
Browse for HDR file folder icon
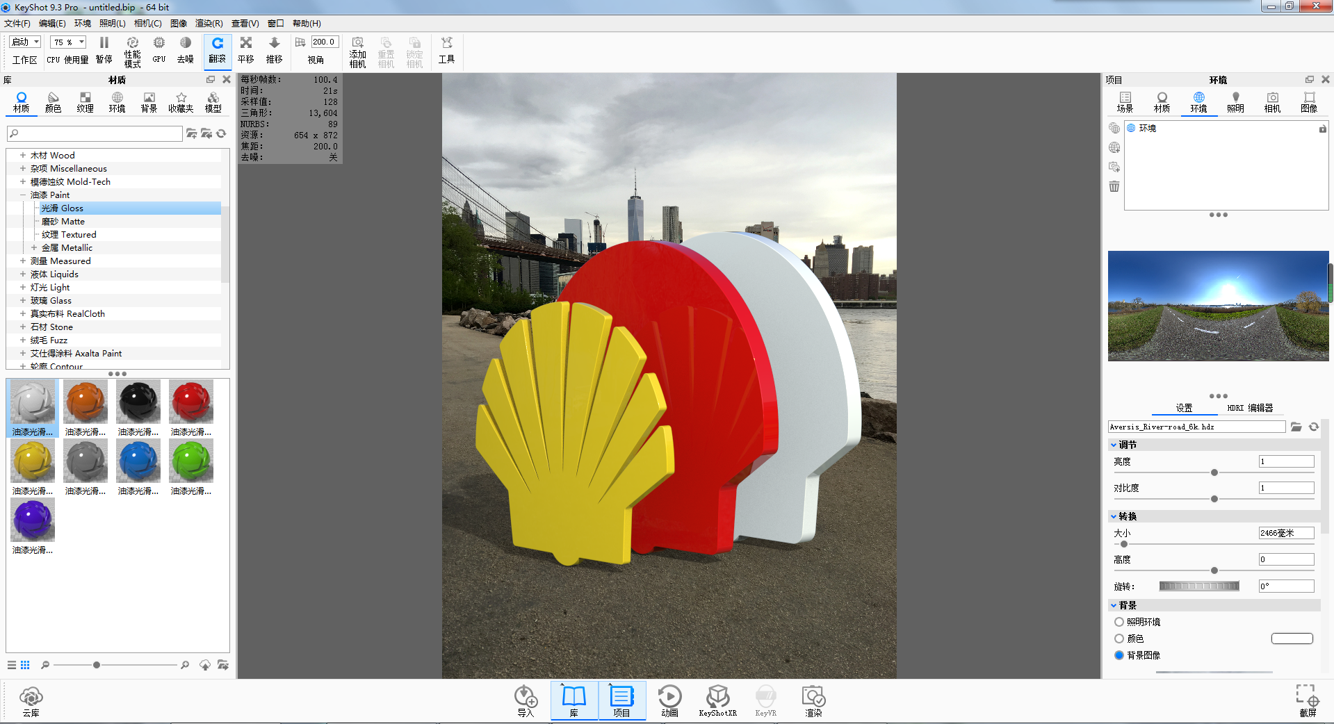pos(1296,427)
